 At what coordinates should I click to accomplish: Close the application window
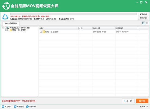pos(146,2)
